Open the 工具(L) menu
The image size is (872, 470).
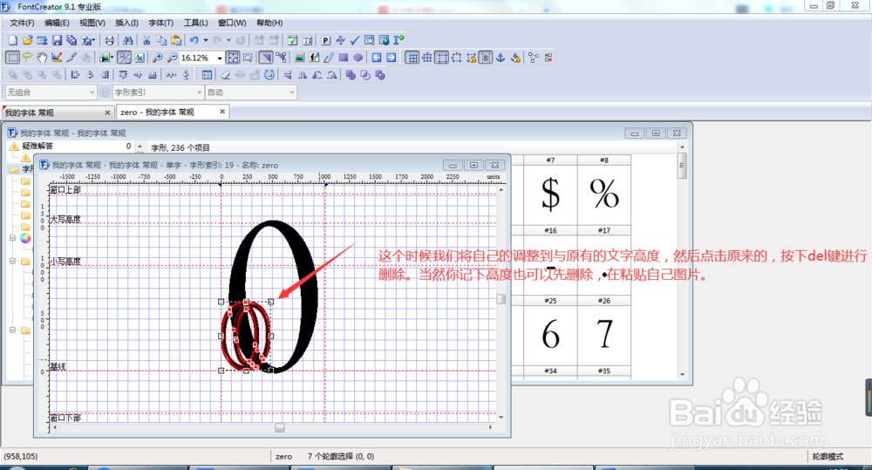point(195,23)
